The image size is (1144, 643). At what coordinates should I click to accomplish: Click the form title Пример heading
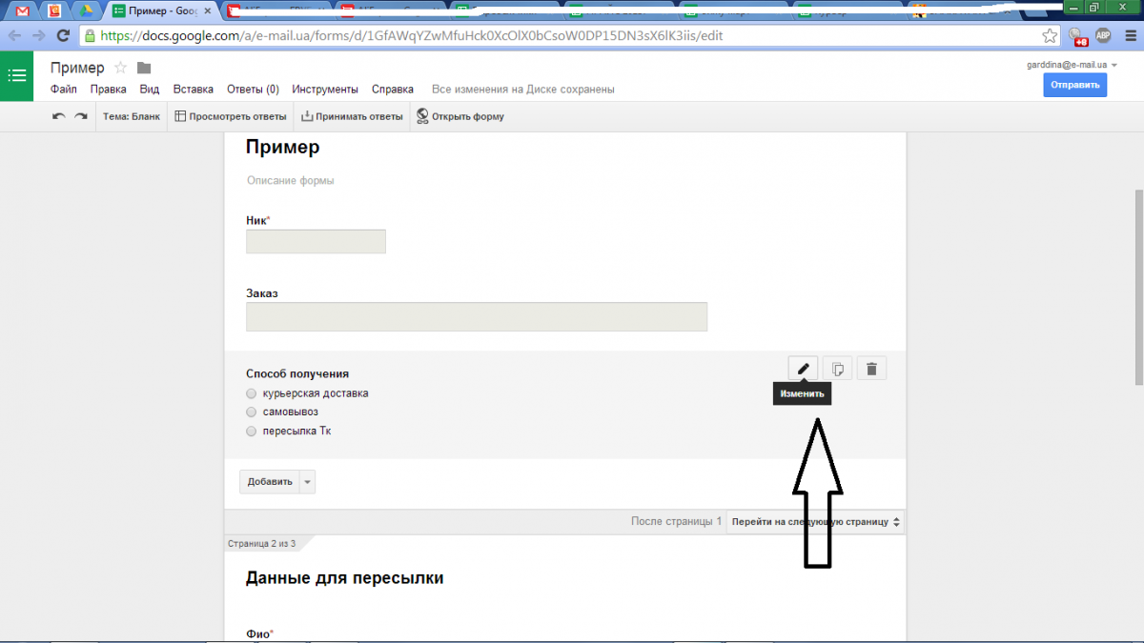point(283,148)
